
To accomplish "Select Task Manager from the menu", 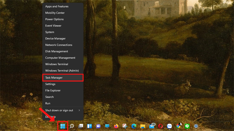I will click(x=63, y=77).
